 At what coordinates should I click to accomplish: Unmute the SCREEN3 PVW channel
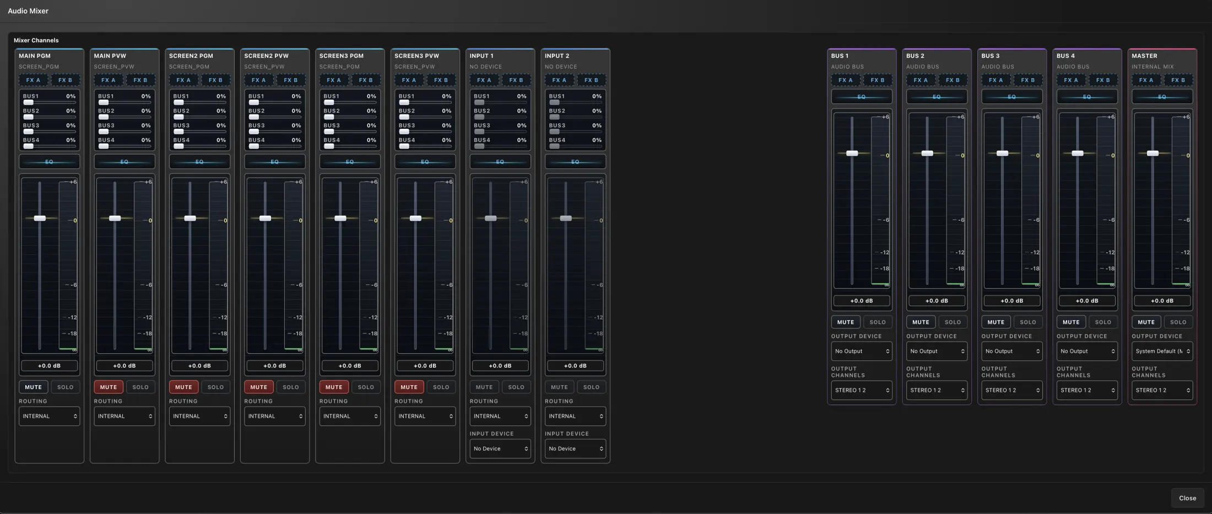point(409,387)
